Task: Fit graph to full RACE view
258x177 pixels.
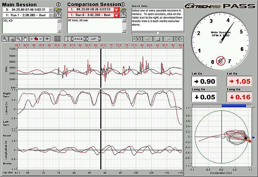Action: (x=78, y=39)
